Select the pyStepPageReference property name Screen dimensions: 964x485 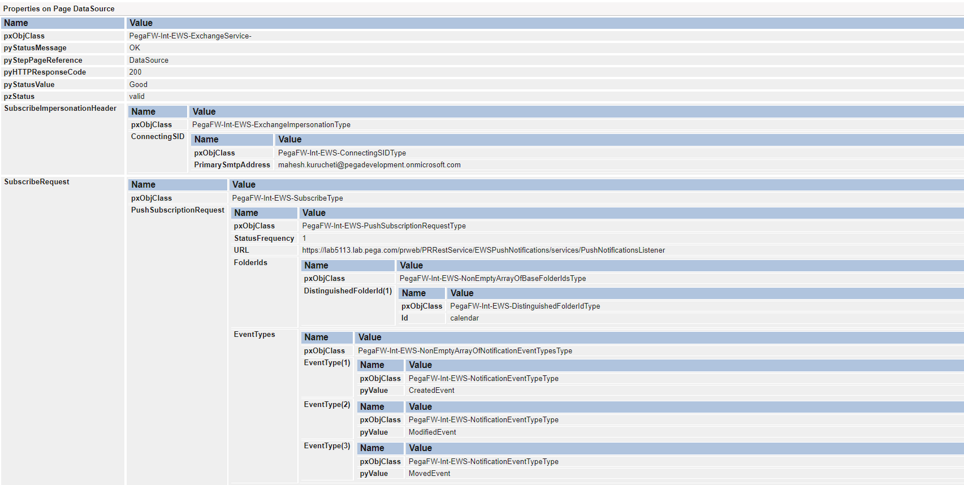pyautogui.click(x=43, y=60)
